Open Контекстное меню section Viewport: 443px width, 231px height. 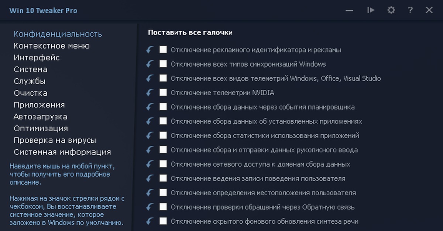(52, 46)
